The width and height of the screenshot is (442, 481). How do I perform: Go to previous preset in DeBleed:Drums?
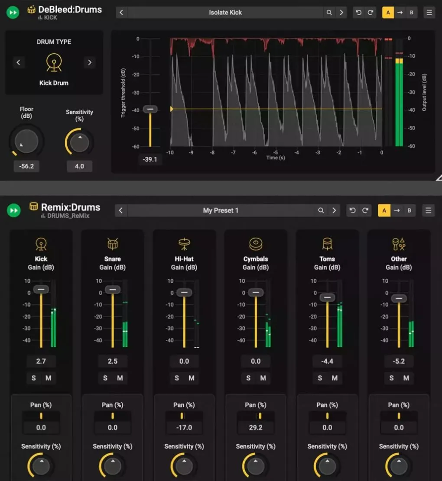point(121,13)
